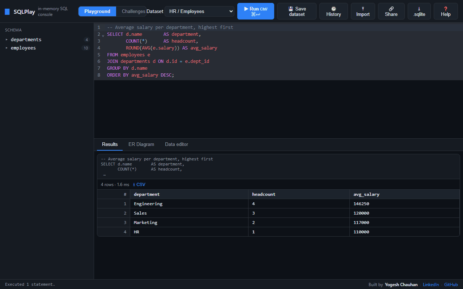
Task: Open the query History
Action: (x=334, y=11)
